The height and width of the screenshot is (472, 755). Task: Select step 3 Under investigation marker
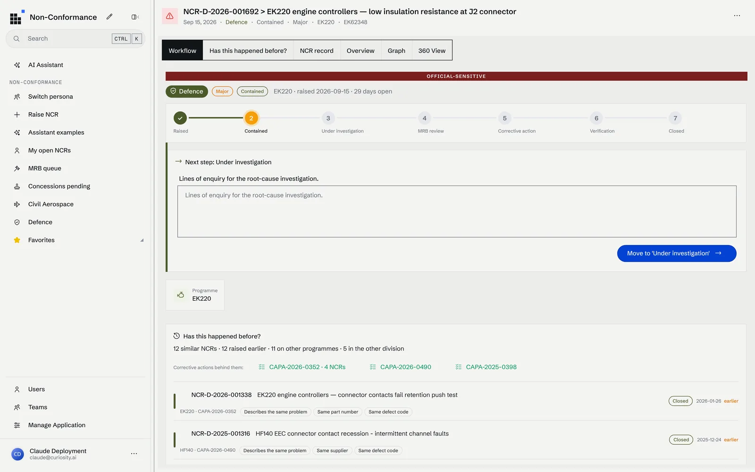(x=328, y=118)
